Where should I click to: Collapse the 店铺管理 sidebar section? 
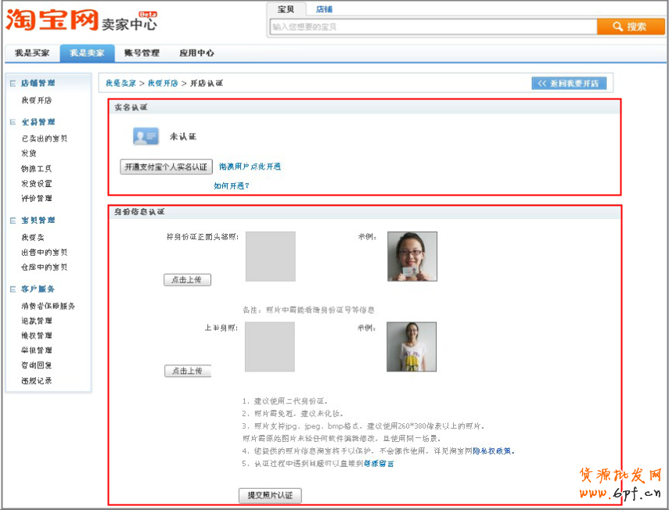point(13,83)
